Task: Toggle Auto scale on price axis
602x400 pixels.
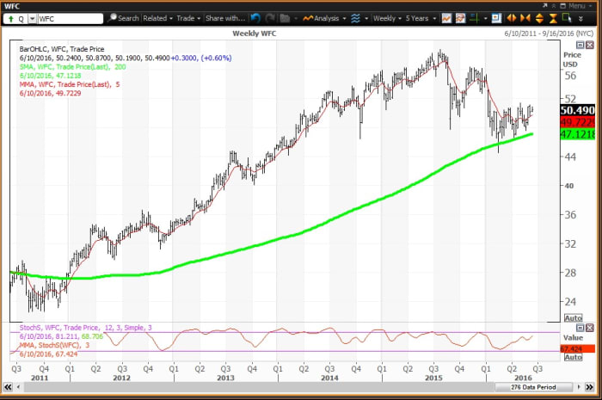Action: (572, 318)
